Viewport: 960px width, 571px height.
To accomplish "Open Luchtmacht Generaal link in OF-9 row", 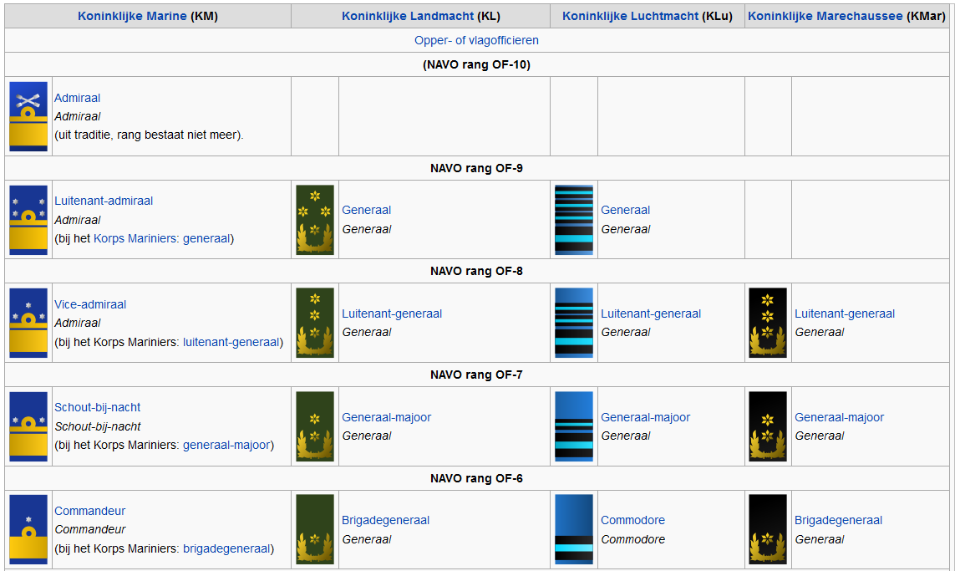I will [625, 210].
